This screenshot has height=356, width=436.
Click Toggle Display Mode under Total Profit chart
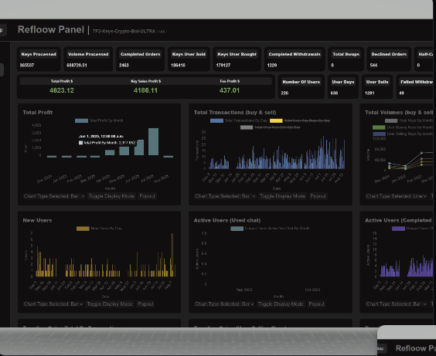[111, 196]
